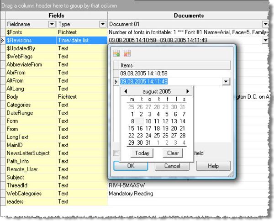
Task: Select the DateRange field row
Action: click(31, 113)
